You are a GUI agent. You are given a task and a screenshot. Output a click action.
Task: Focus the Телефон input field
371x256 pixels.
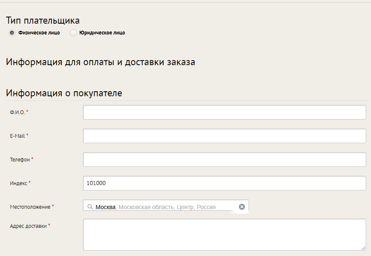click(225, 159)
